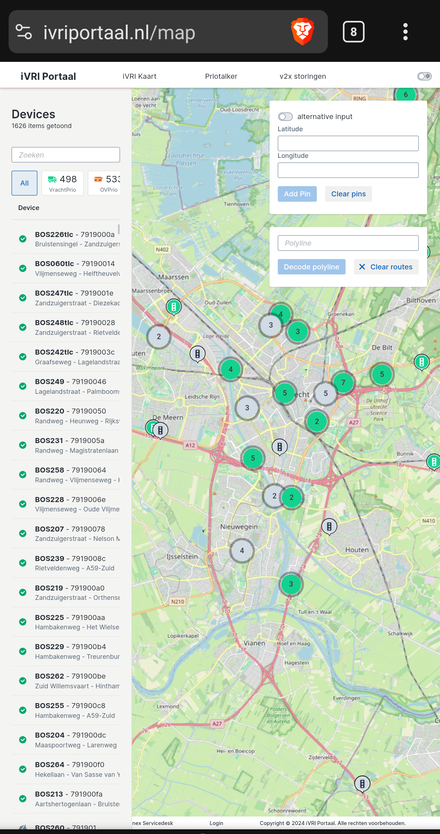Image resolution: width=440 pixels, height=834 pixels.
Task: Click the Brave shields lion icon
Action: [x=302, y=32]
